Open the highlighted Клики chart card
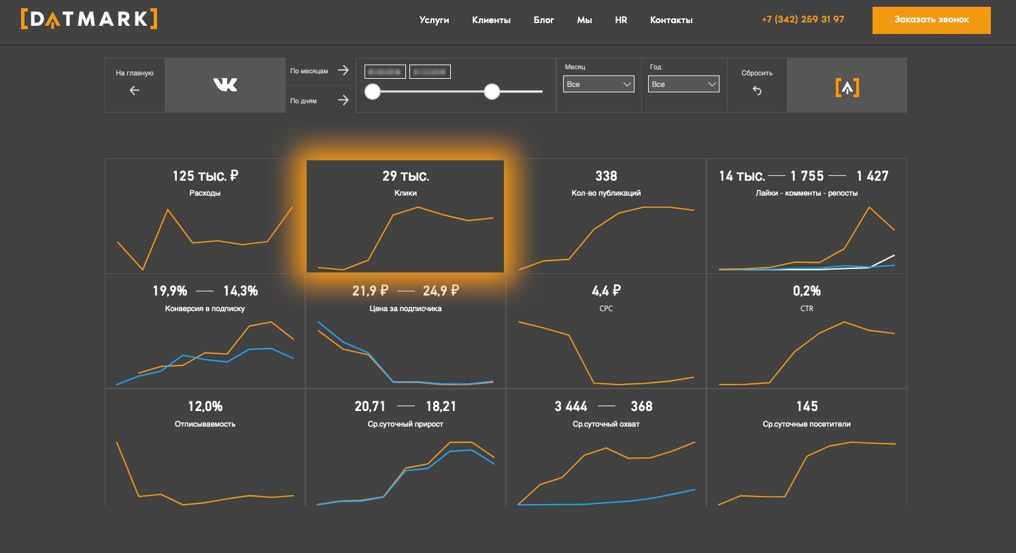 (405, 216)
